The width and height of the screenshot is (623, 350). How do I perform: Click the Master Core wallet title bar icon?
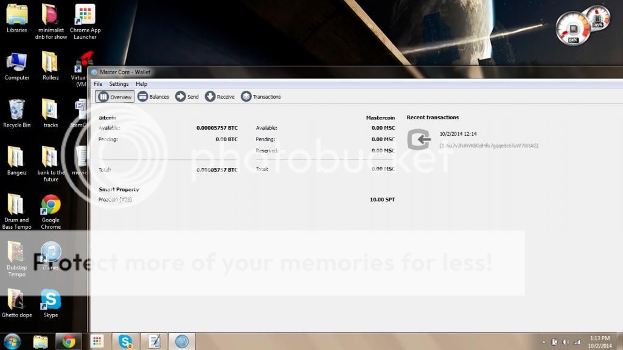(94, 72)
